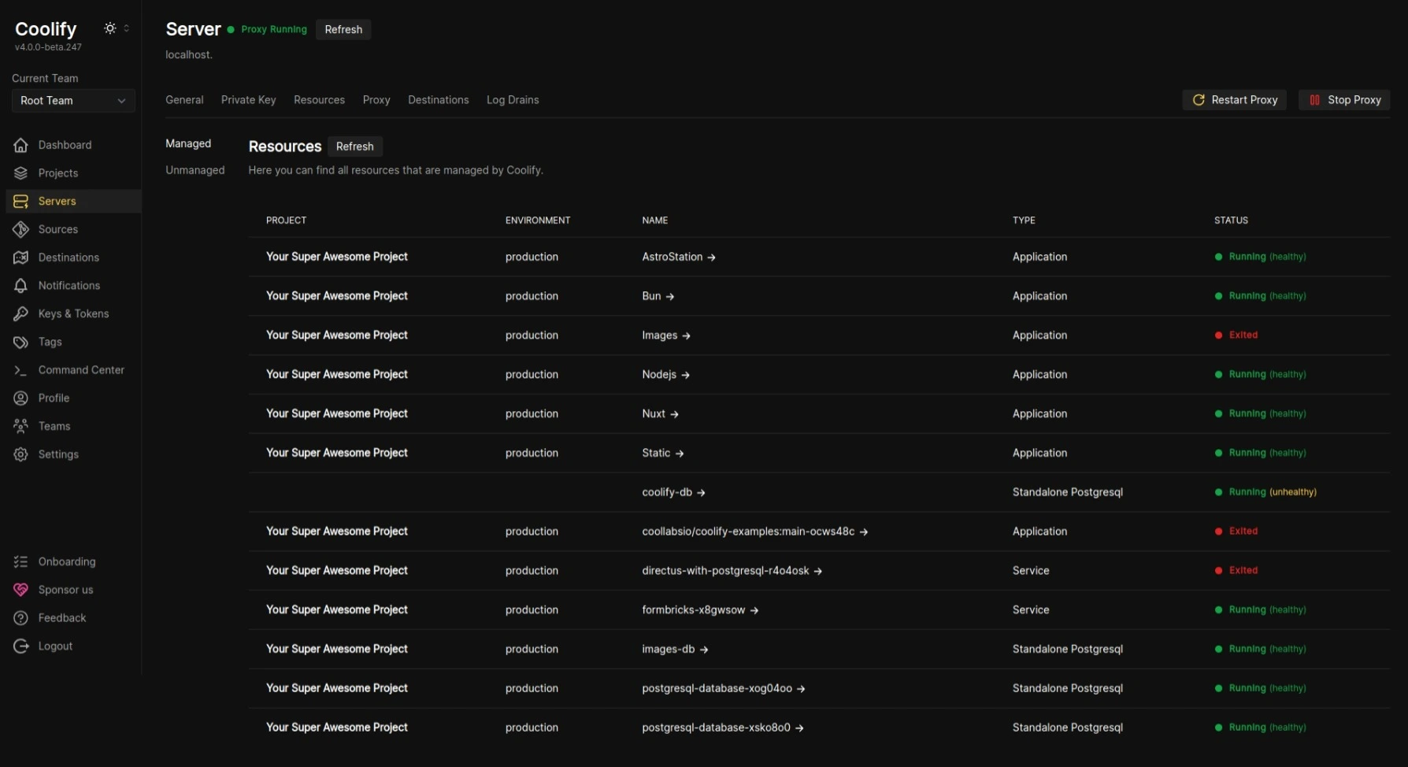Switch to the Log Drains tab
This screenshot has width=1408, height=767.
click(x=513, y=100)
